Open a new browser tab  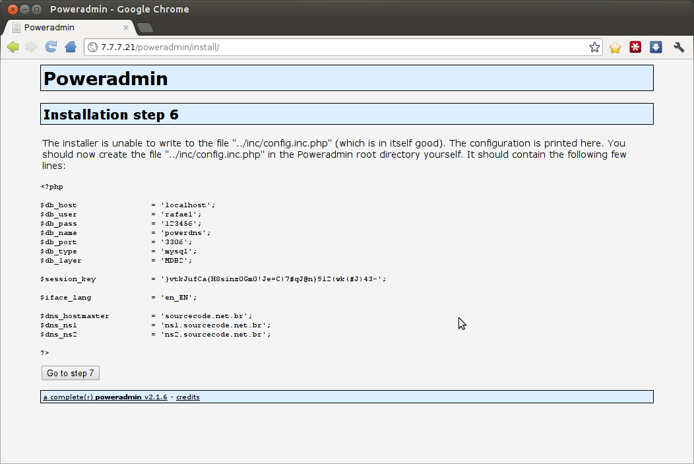tap(144, 28)
